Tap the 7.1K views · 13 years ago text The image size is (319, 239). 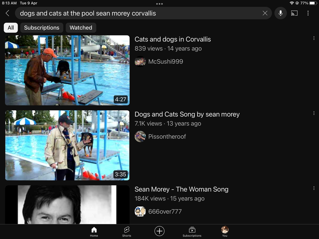168,123
